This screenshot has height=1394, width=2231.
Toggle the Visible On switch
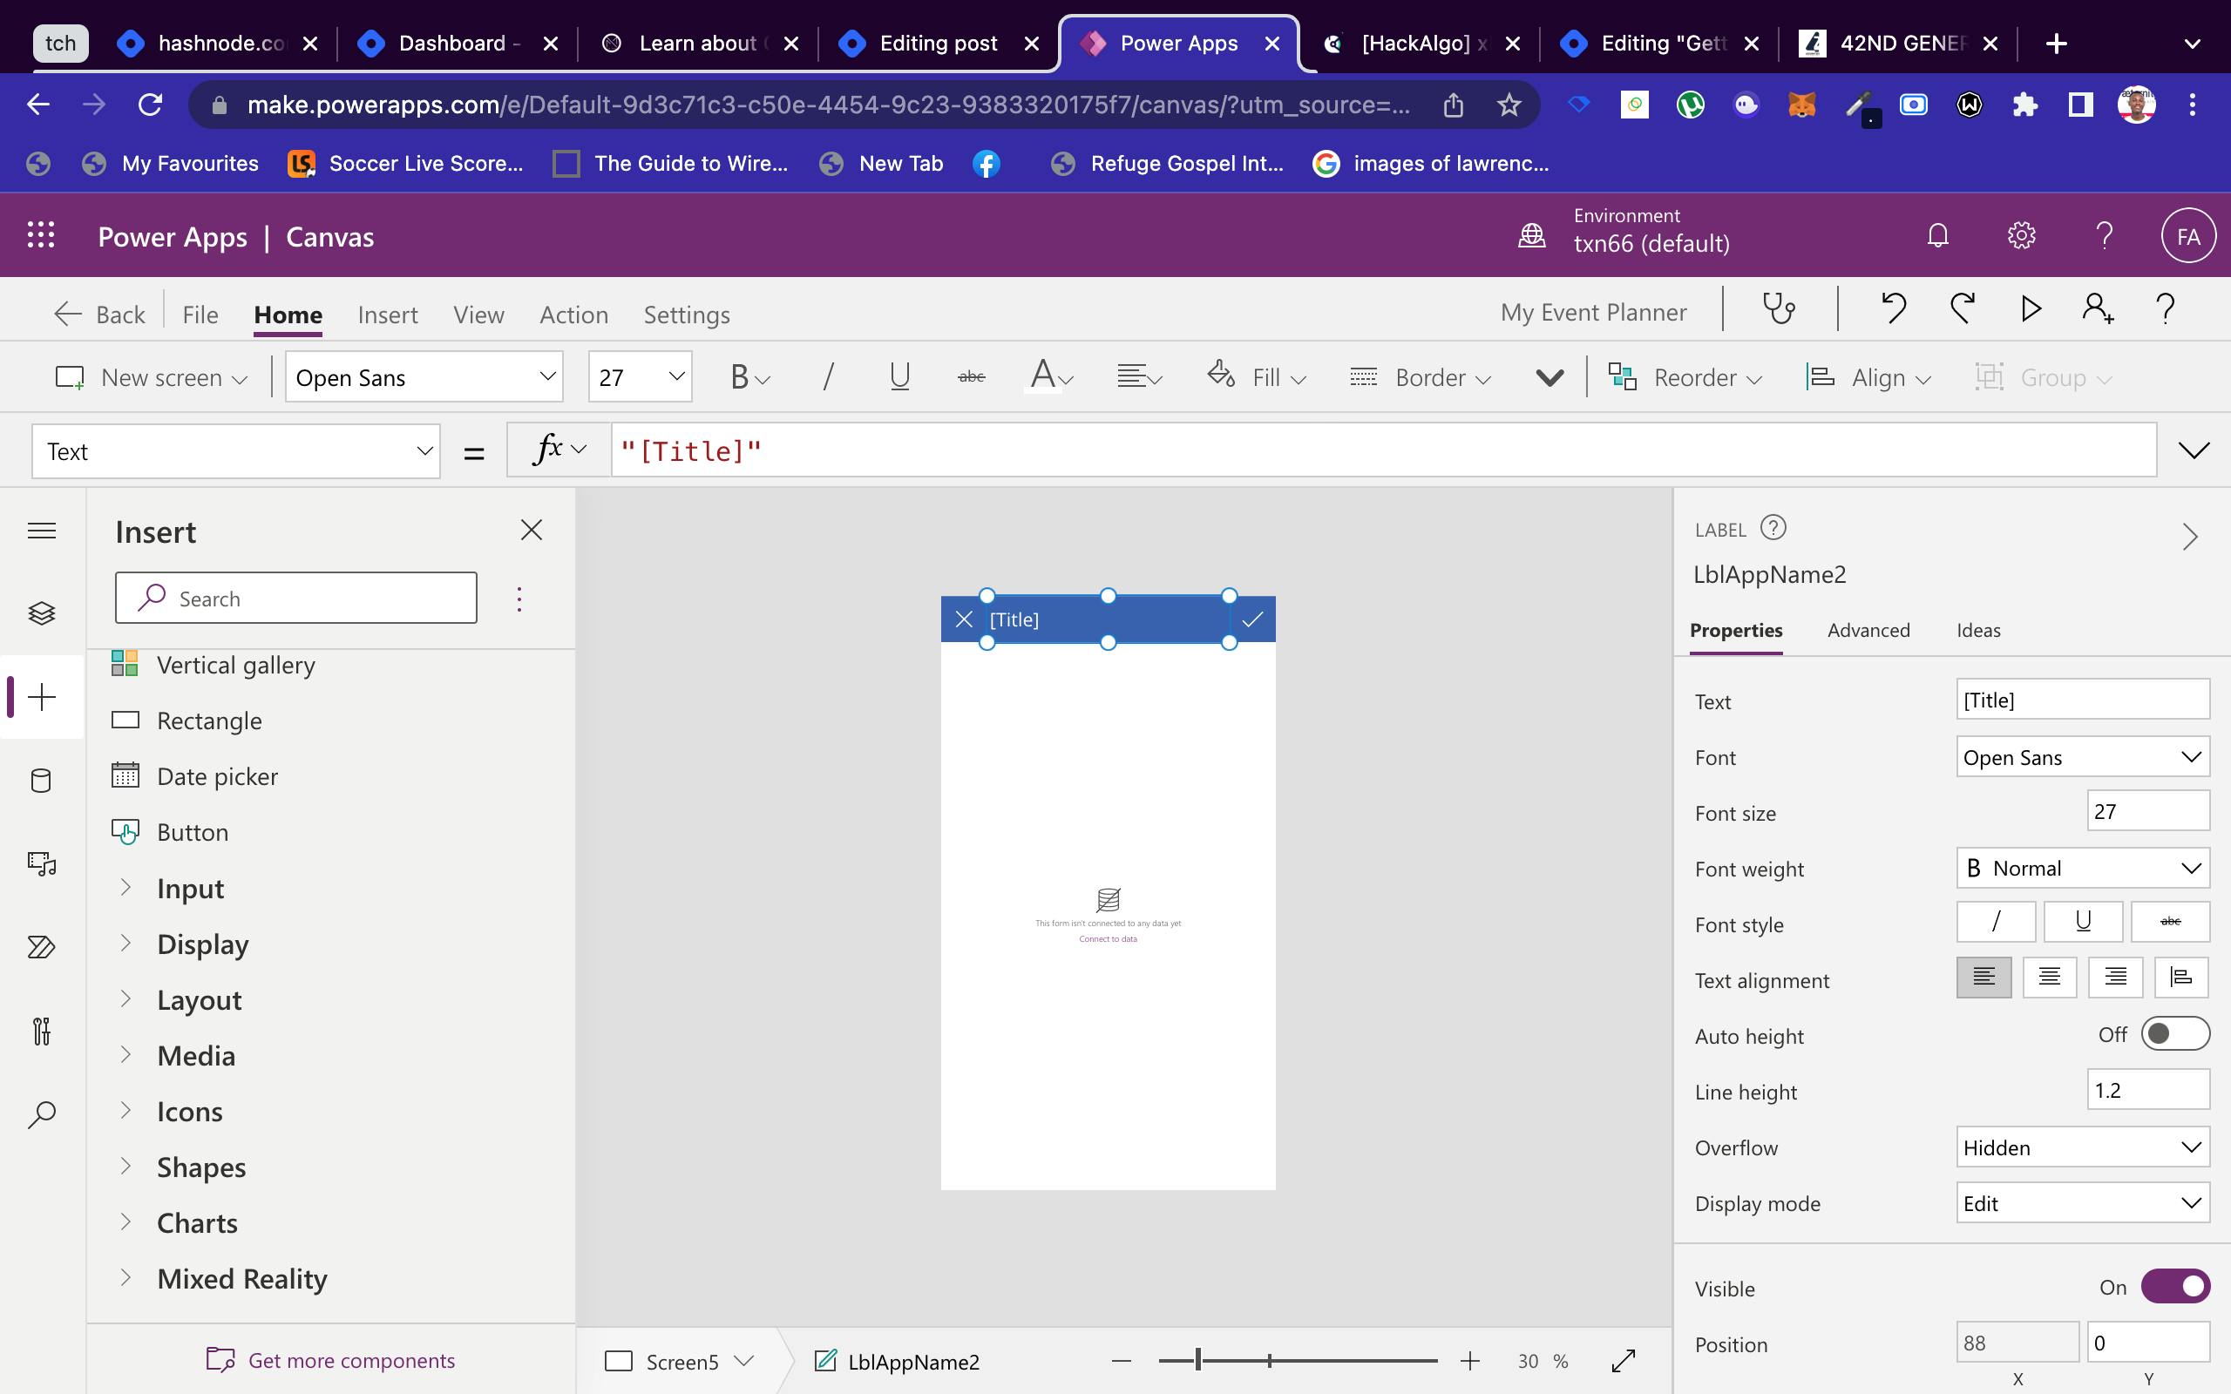coord(2176,1285)
